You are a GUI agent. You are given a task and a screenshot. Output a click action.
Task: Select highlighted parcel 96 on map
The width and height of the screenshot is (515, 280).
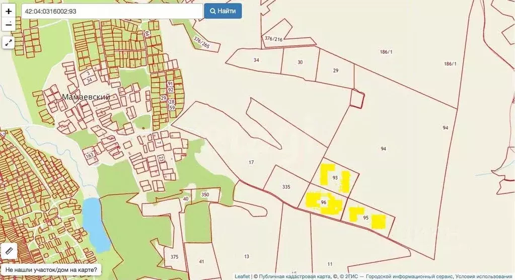tap(324, 202)
